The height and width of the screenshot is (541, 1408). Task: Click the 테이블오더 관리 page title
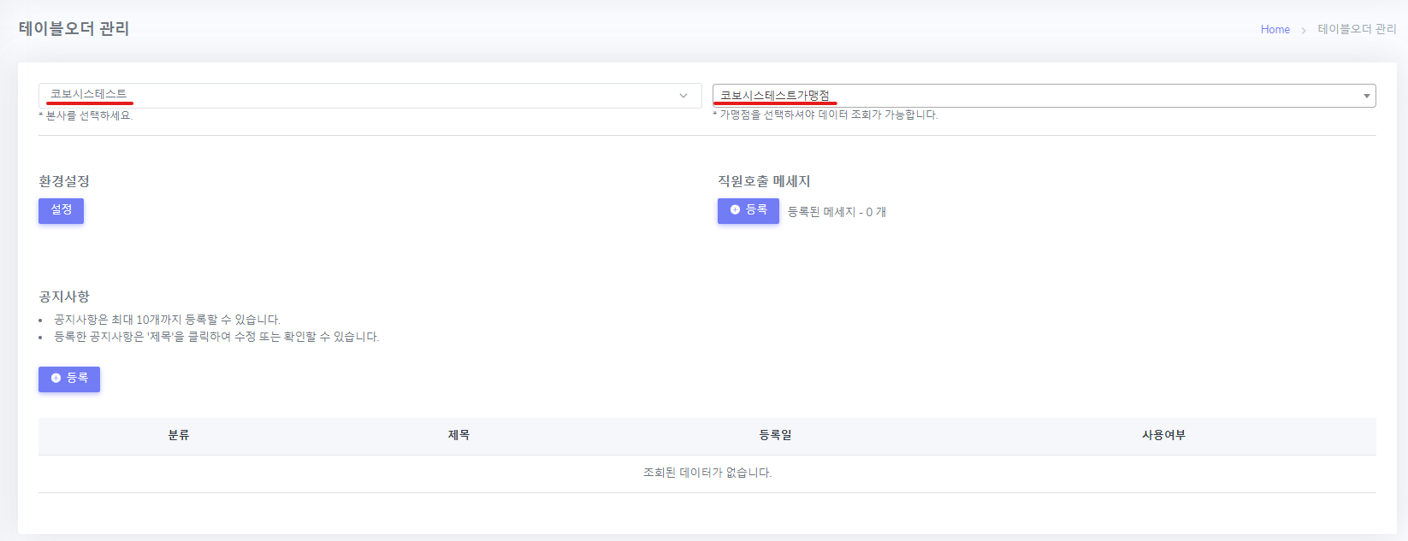pos(74,28)
